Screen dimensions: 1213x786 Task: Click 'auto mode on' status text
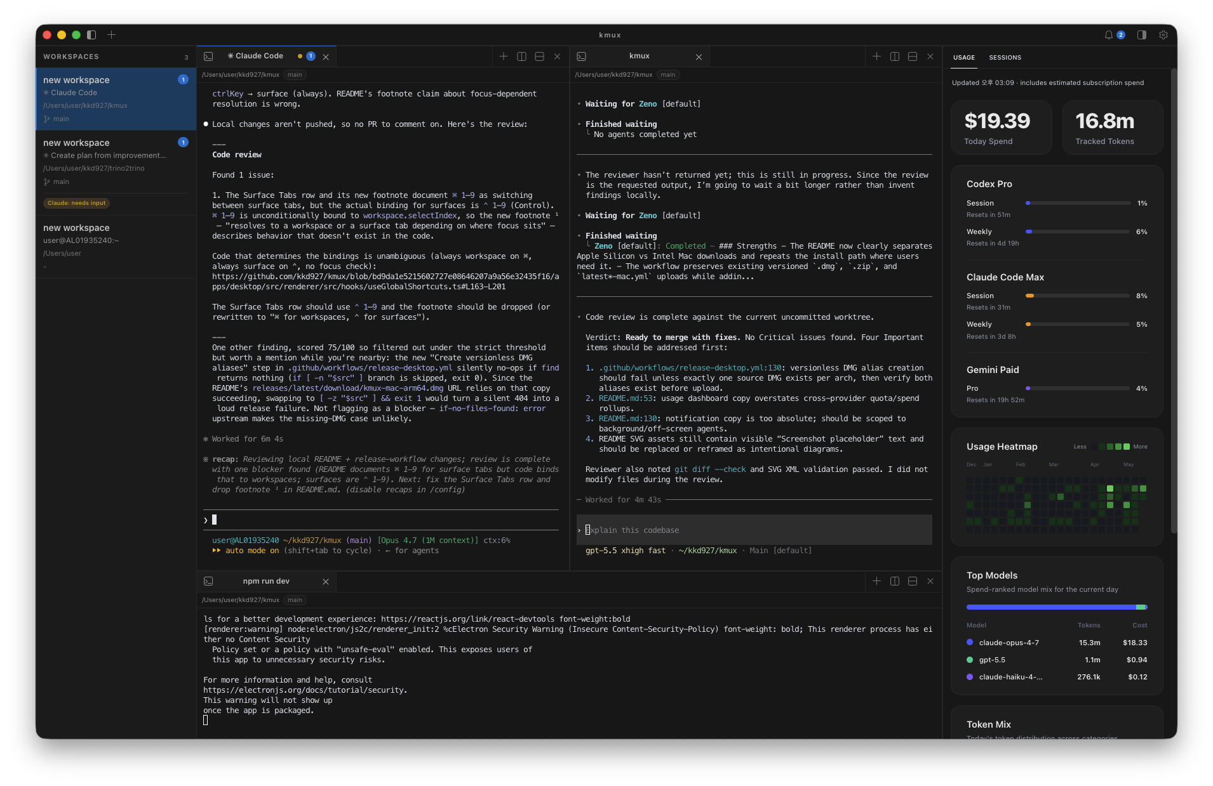pyautogui.click(x=252, y=551)
